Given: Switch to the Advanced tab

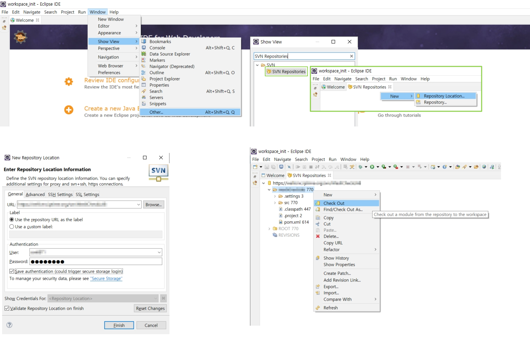Looking at the screenshot, I should [35, 195].
